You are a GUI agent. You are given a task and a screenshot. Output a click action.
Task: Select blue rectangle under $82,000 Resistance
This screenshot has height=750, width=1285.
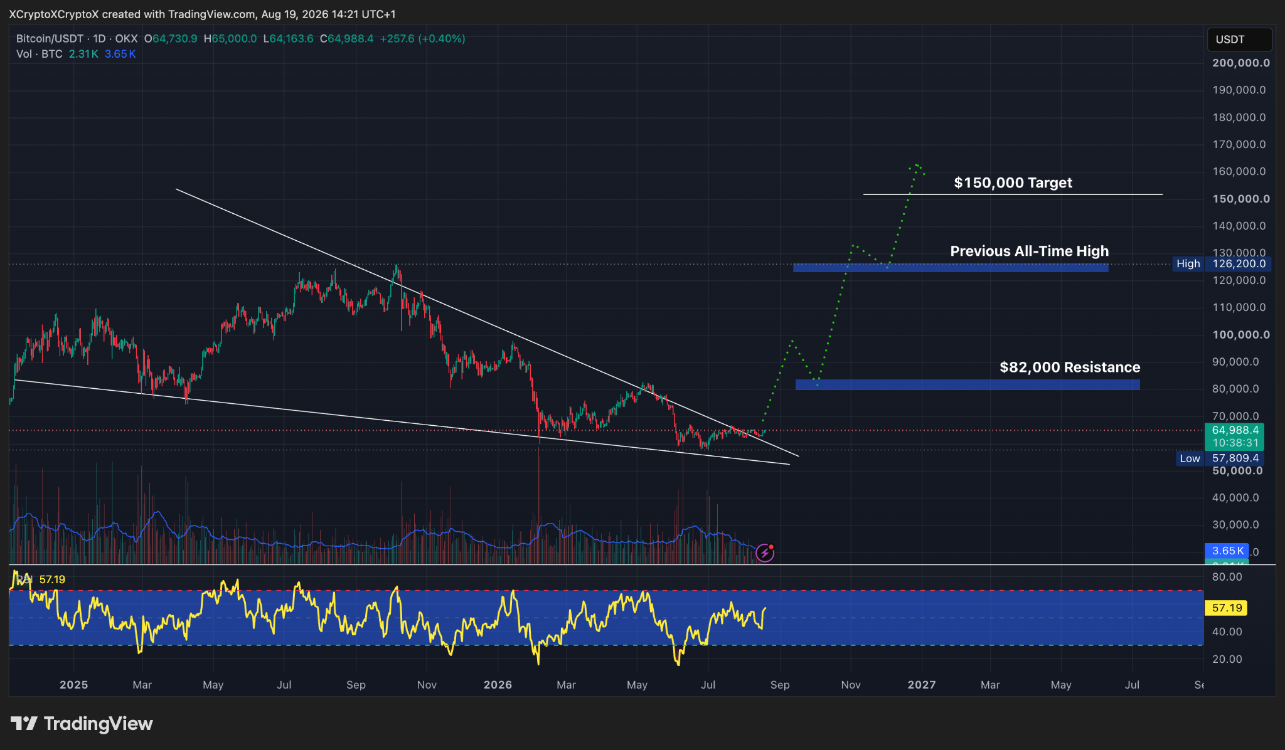coord(968,384)
